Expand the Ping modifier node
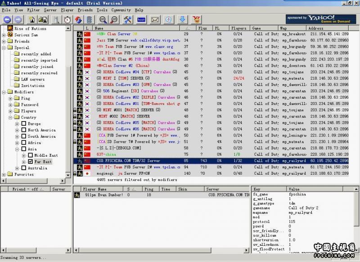 coord(10,99)
